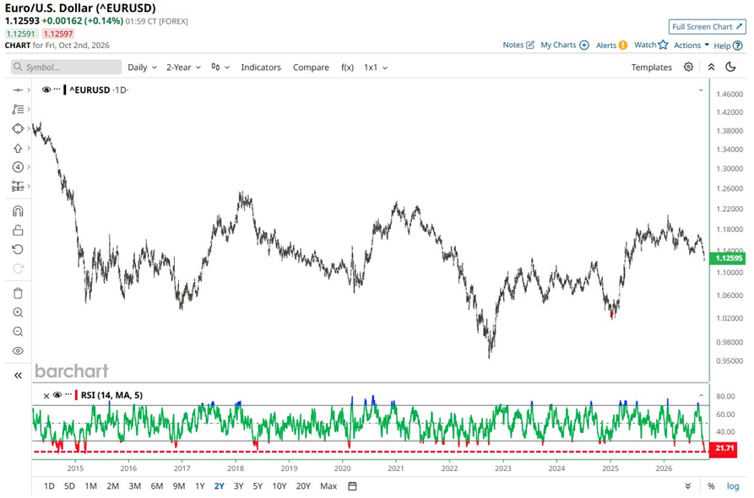Unlock drawings with the padlock icon
754x498 pixels.
coord(18,230)
